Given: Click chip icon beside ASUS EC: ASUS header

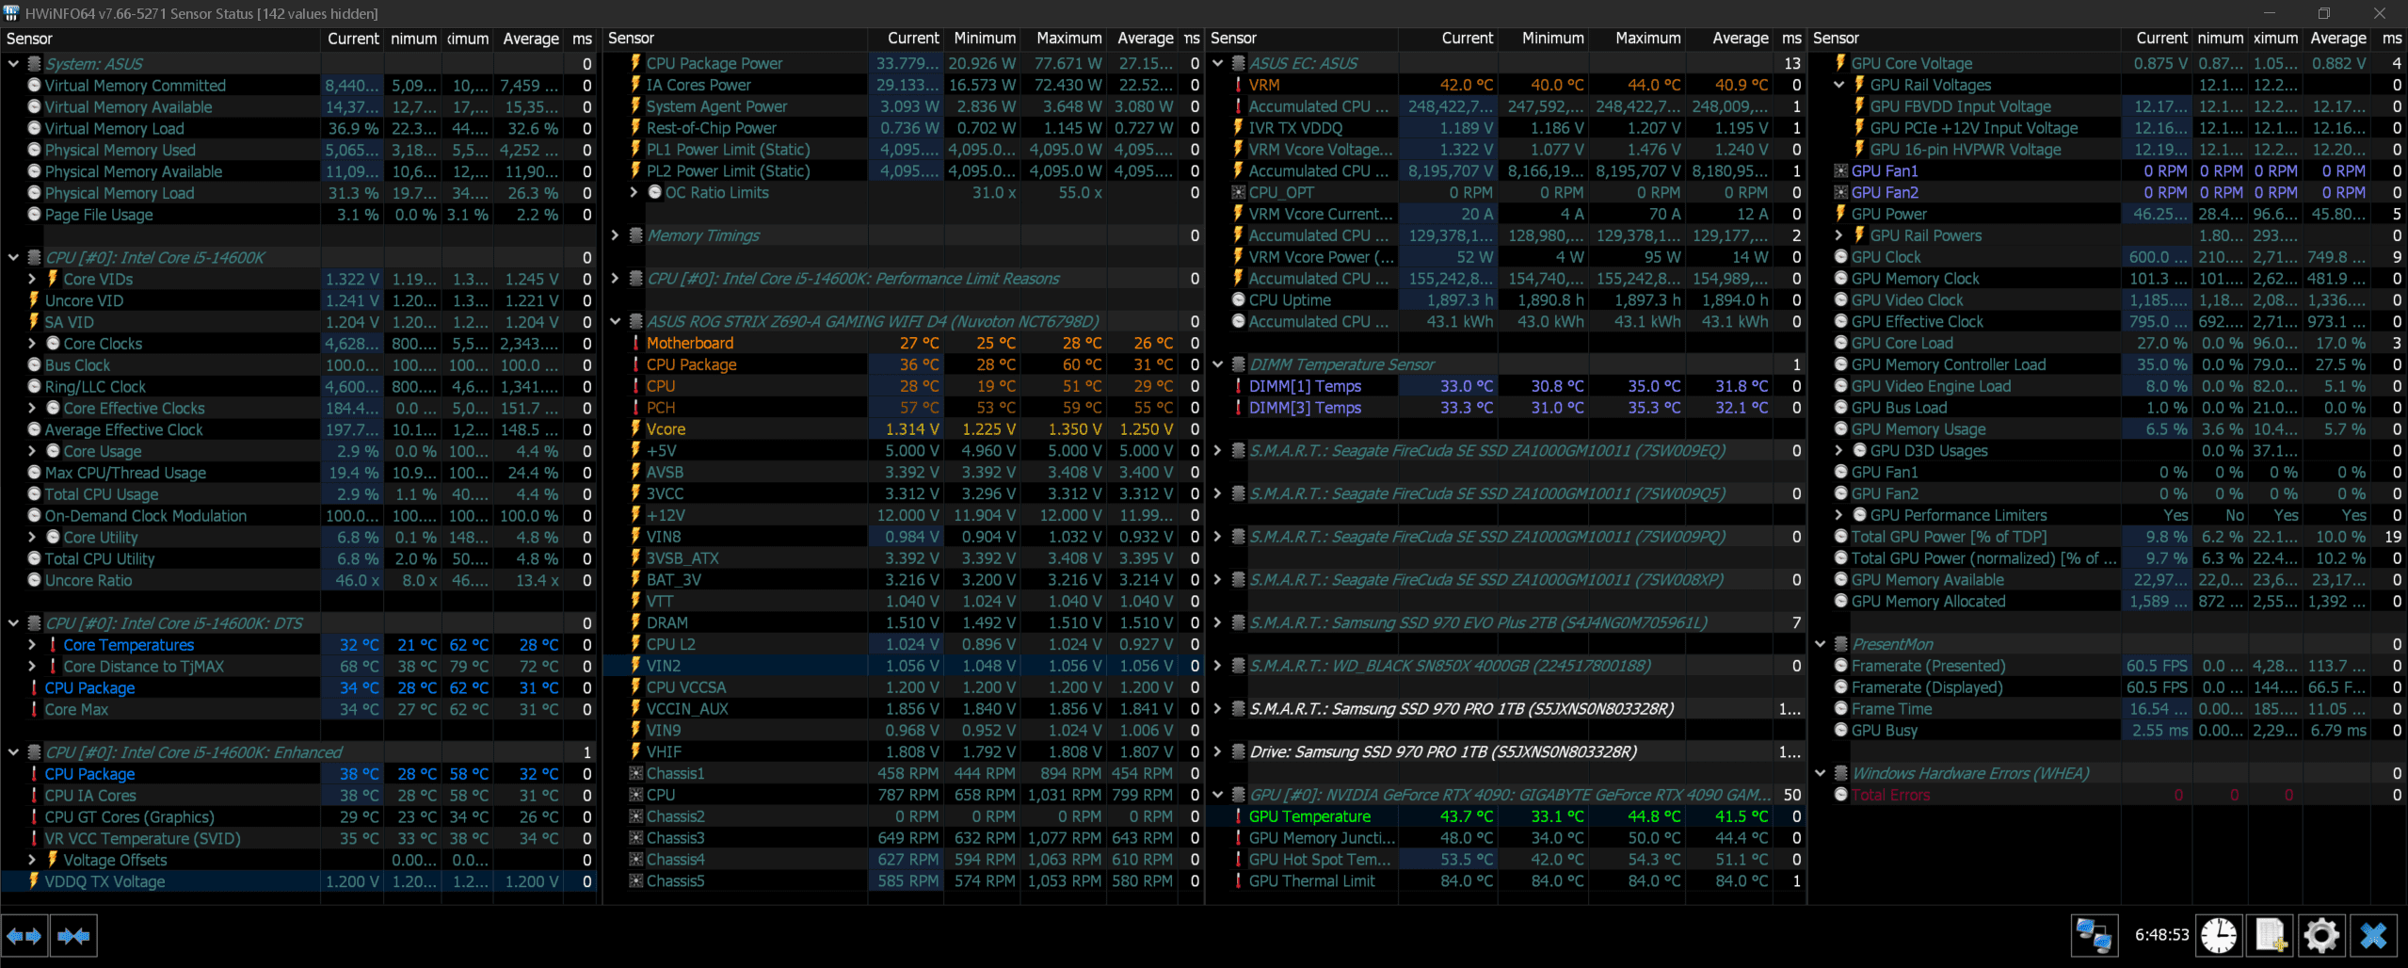Looking at the screenshot, I should 1238,63.
